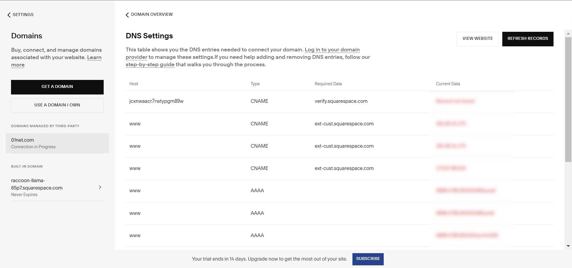Refresh the DNS records

point(528,39)
